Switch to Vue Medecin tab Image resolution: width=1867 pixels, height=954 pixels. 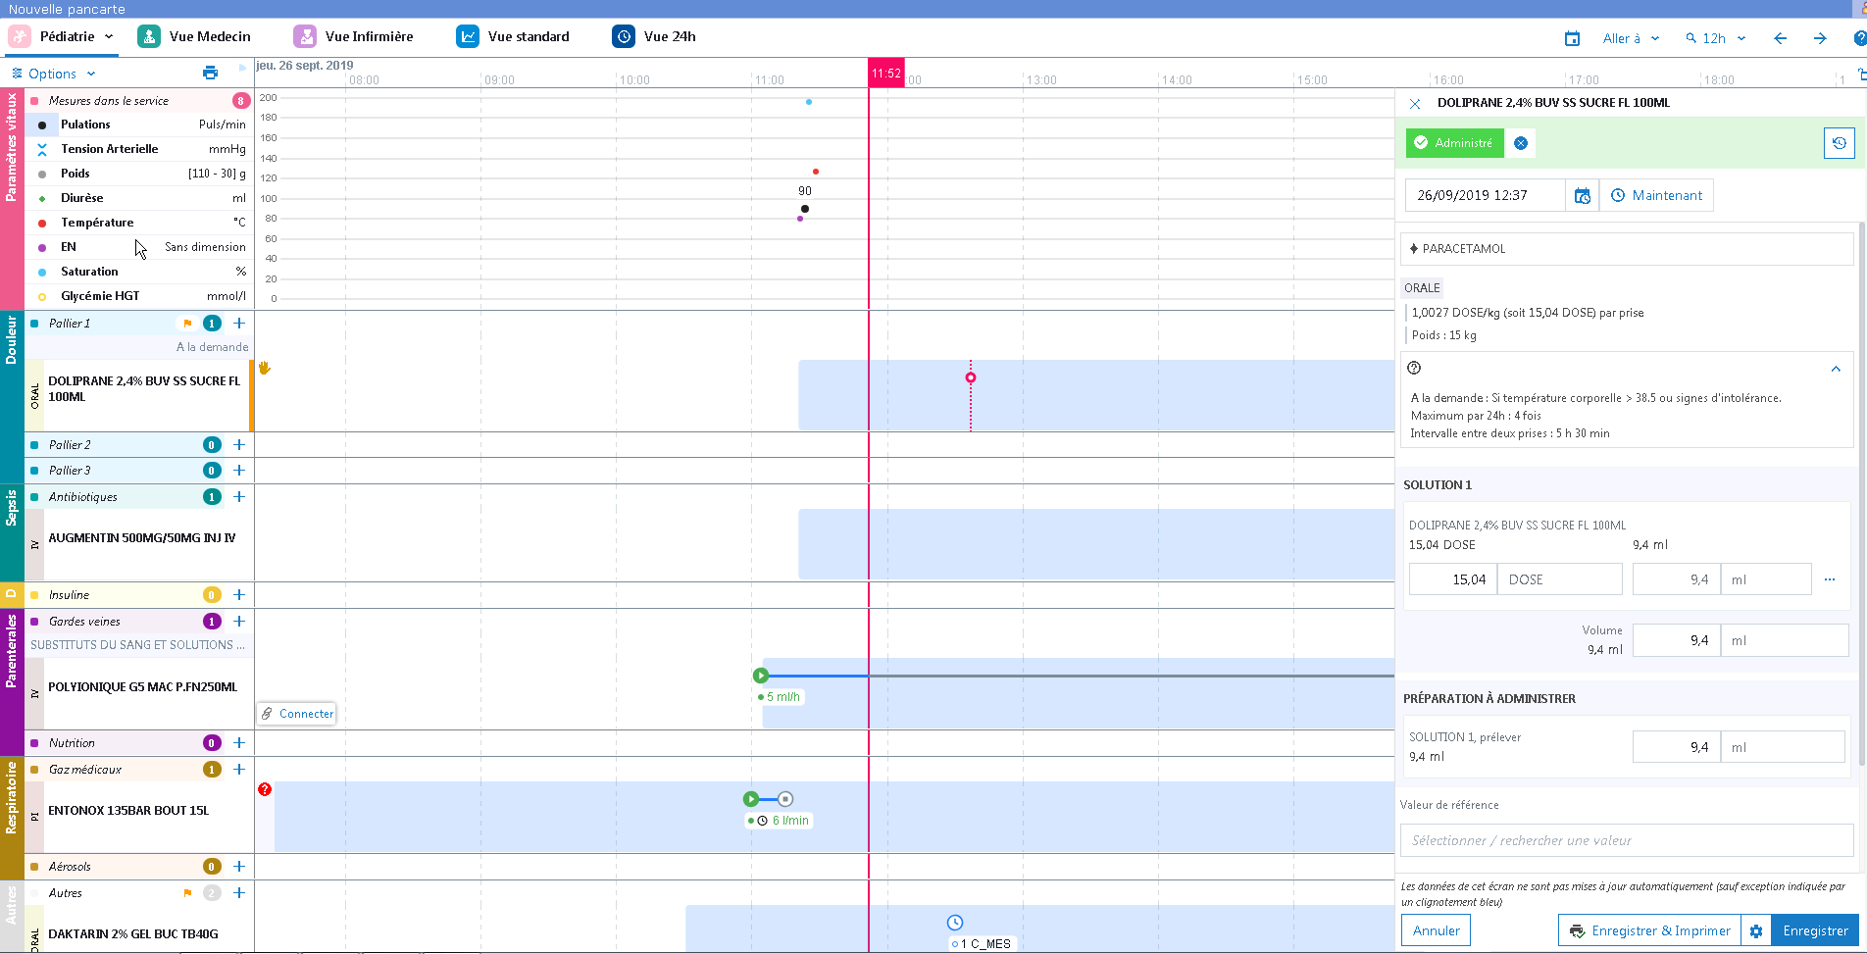[194, 37]
